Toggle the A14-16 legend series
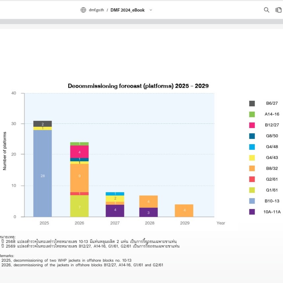Viewport: 283px width, 283px height. (x=271, y=114)
